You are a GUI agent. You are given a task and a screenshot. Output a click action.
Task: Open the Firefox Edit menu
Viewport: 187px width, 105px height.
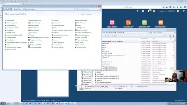pyautogui.click(x=4, y=1)
